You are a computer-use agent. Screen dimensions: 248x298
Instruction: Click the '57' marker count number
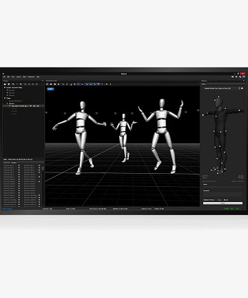pos(205,177)
